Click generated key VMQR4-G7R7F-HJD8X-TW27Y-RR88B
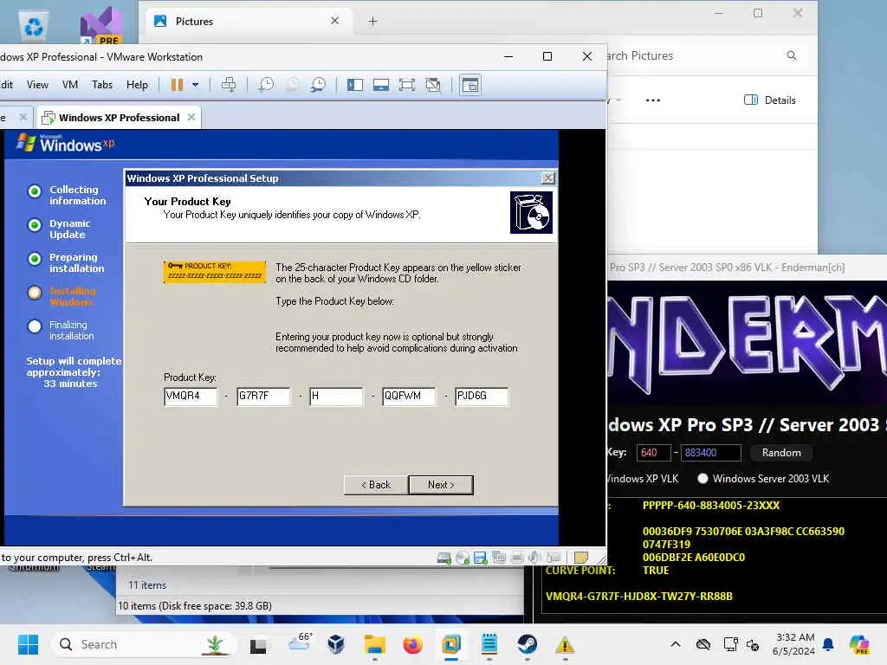 pos(638,596)
